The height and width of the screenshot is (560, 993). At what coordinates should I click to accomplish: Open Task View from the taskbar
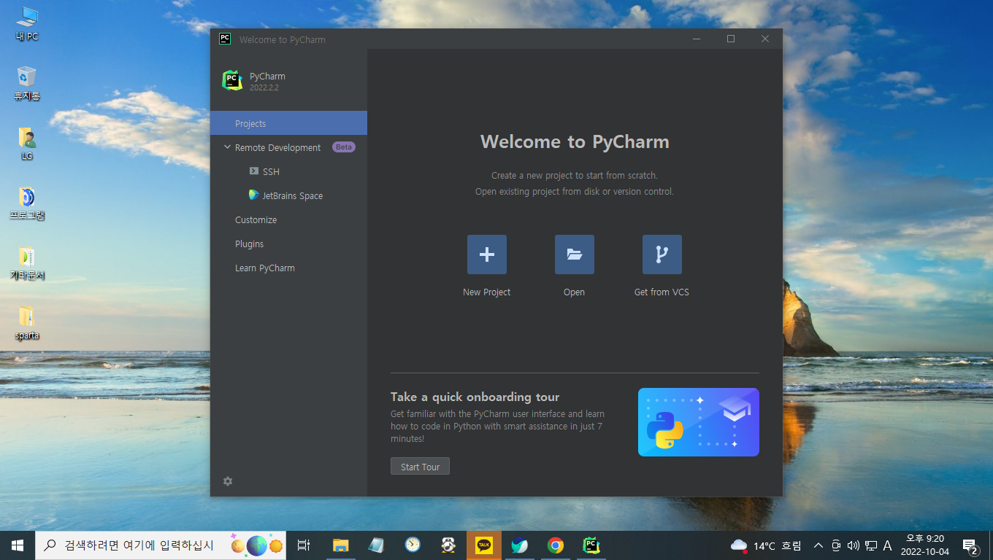click(304, 545)
